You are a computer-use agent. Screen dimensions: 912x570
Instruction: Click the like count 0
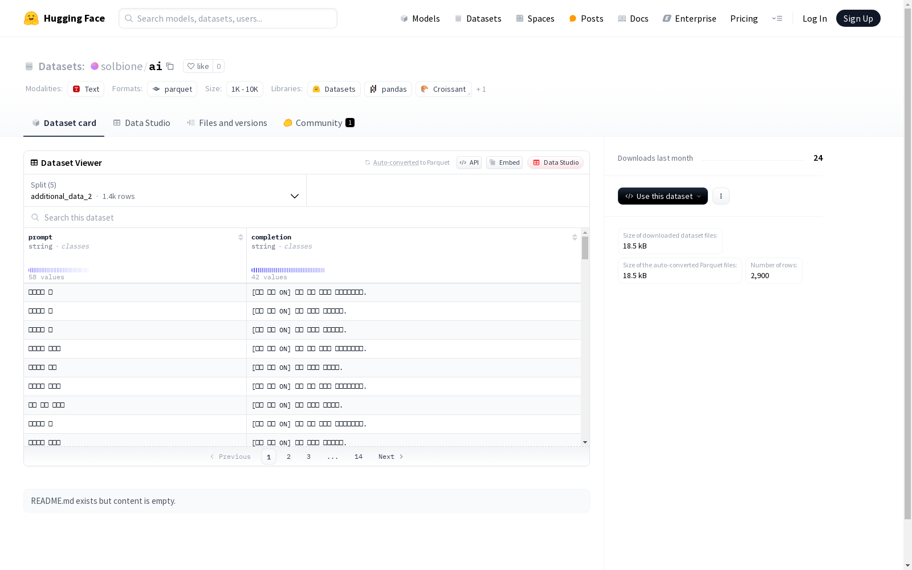tap(218, 66)
